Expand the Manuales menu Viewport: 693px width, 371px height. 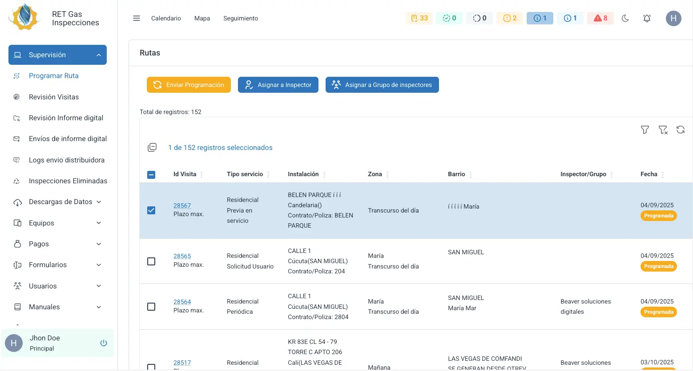(57, 307)
